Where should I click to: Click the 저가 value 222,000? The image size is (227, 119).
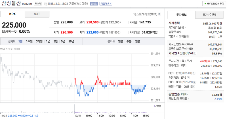point(93,32)
